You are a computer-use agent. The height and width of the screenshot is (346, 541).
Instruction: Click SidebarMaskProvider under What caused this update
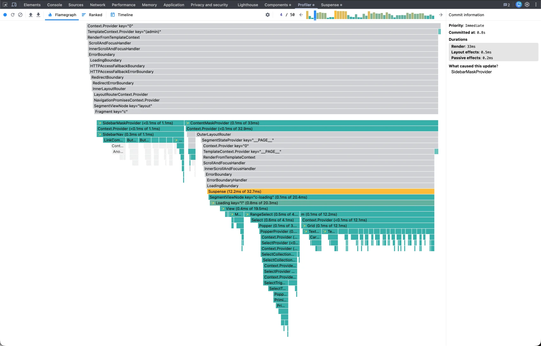pos(471,72)
